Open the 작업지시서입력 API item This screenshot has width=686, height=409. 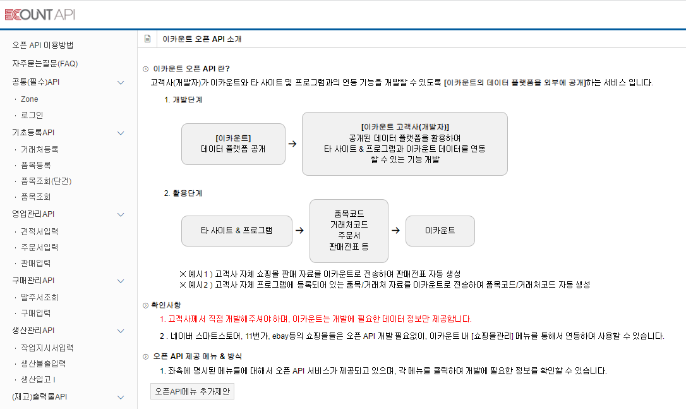[47, 348]
